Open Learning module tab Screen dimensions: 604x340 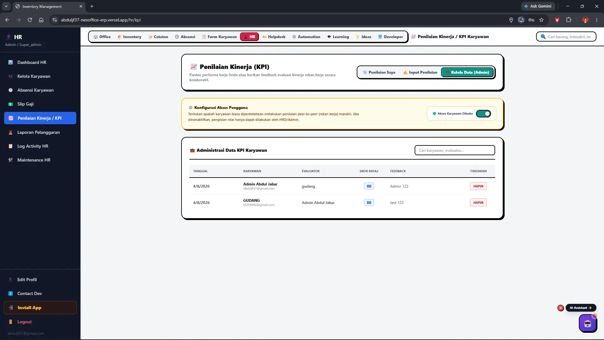tap(338, 37)
